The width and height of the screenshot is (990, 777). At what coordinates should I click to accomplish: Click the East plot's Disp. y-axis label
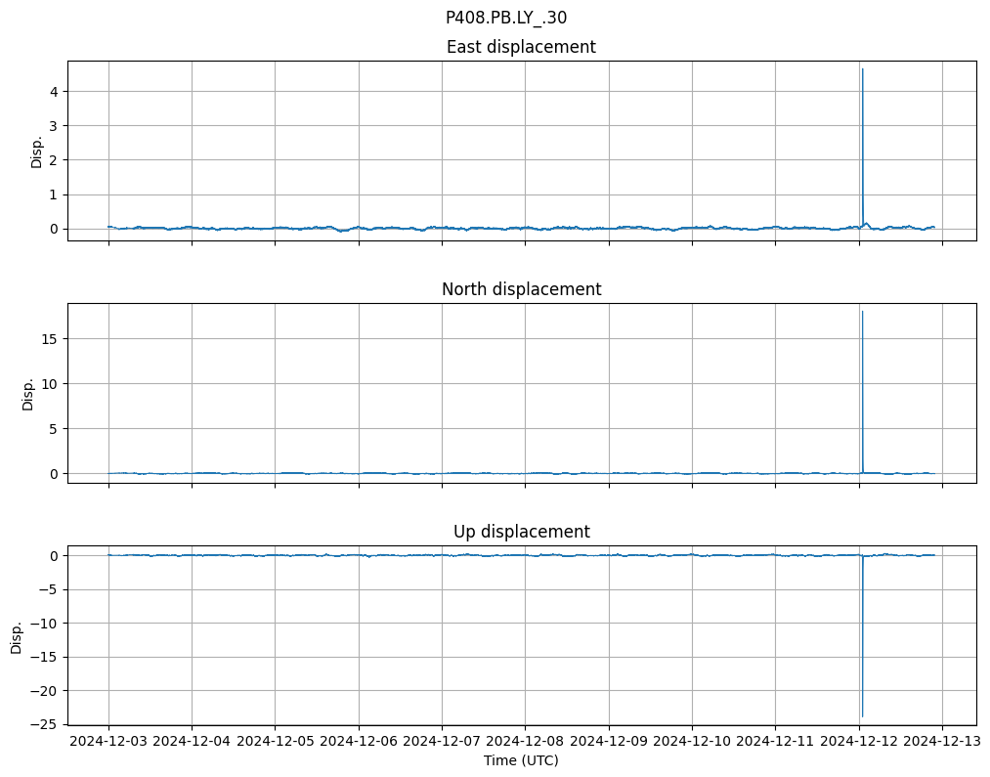tap(37, 151)
